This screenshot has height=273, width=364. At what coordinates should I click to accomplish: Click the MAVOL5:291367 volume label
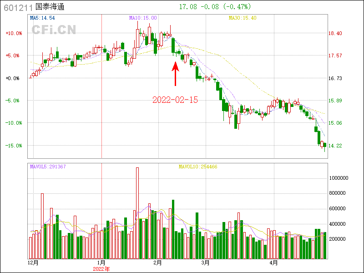(48, 167)
